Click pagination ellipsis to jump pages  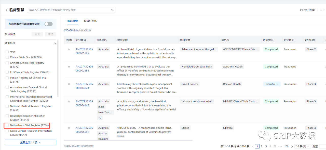click(280, 146)
